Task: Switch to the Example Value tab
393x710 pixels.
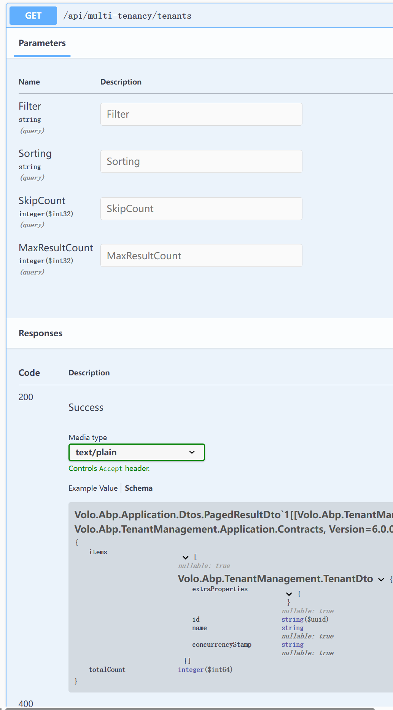Action: [x=93, y=488]
